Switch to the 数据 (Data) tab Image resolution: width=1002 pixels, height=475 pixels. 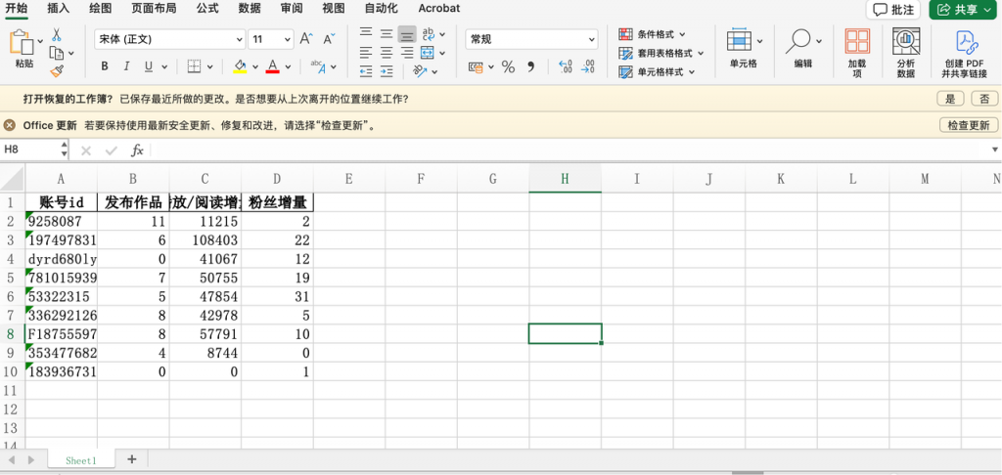tap(250, 8)
